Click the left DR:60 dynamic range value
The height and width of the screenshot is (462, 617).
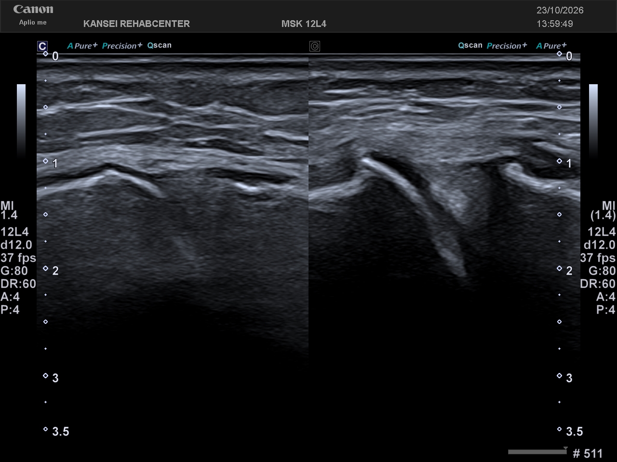(x=18, y=283)
